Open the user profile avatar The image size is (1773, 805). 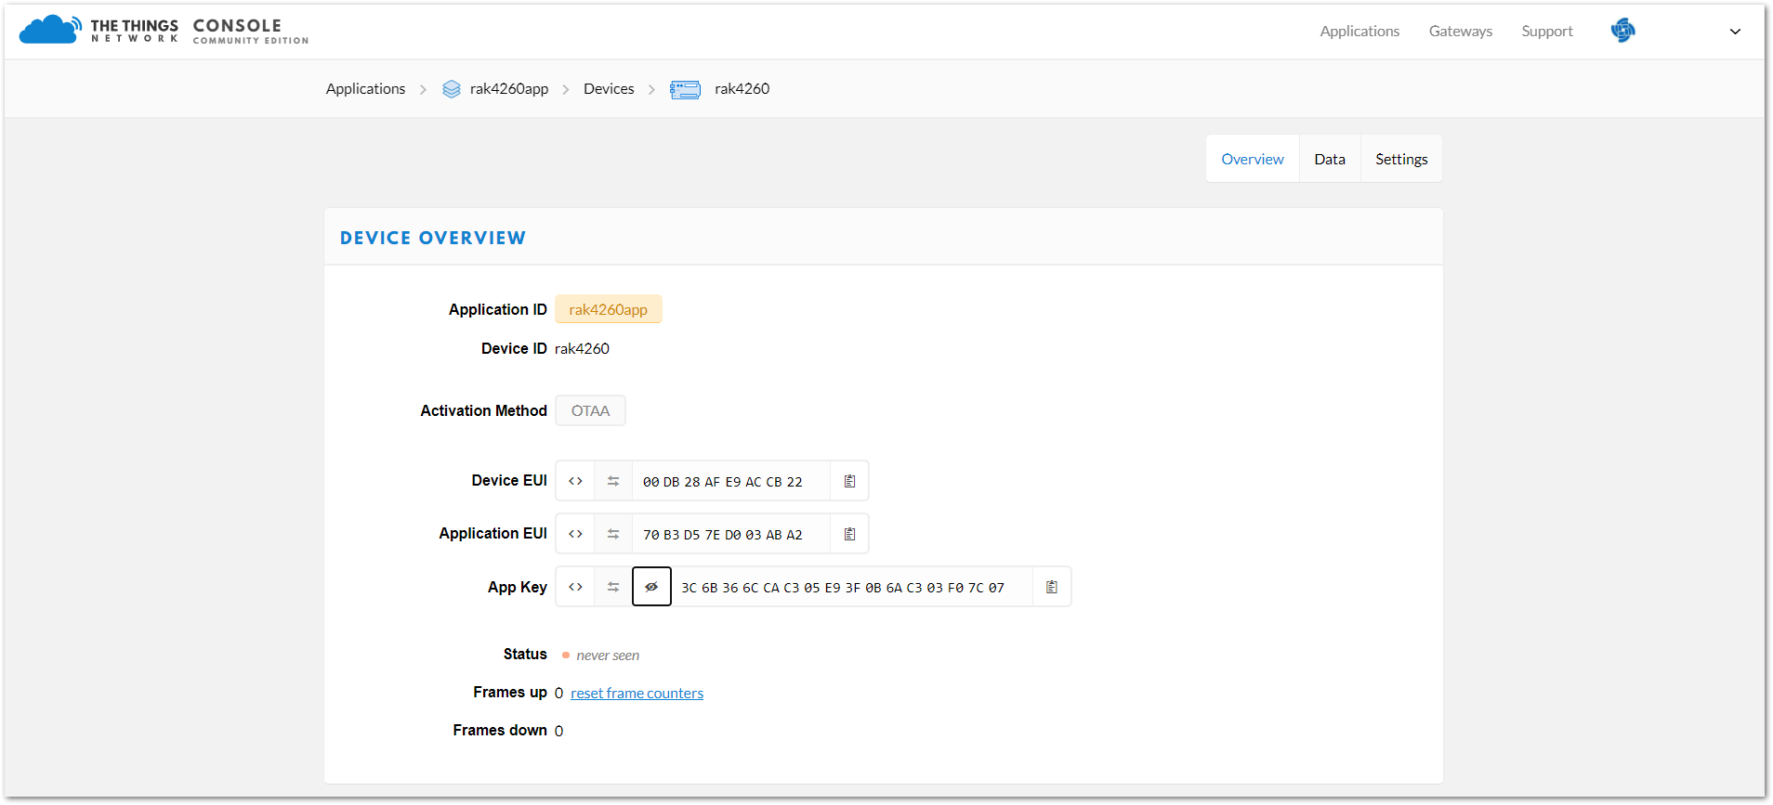(x=1622, y=31)
